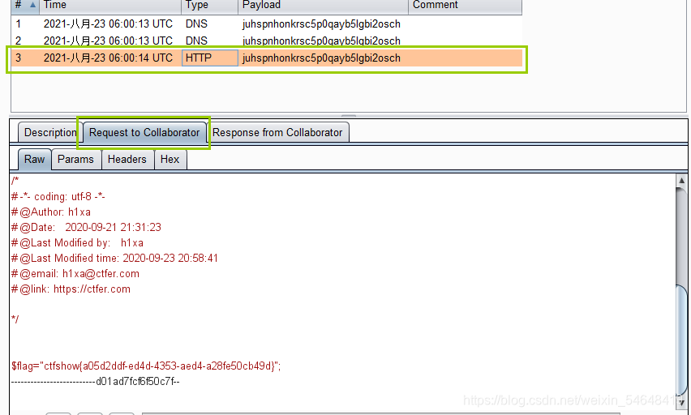Select interaction row 1 at 06:00:13 UTC
The height and width of the screenshot is (415, 691).
(267, 24)
